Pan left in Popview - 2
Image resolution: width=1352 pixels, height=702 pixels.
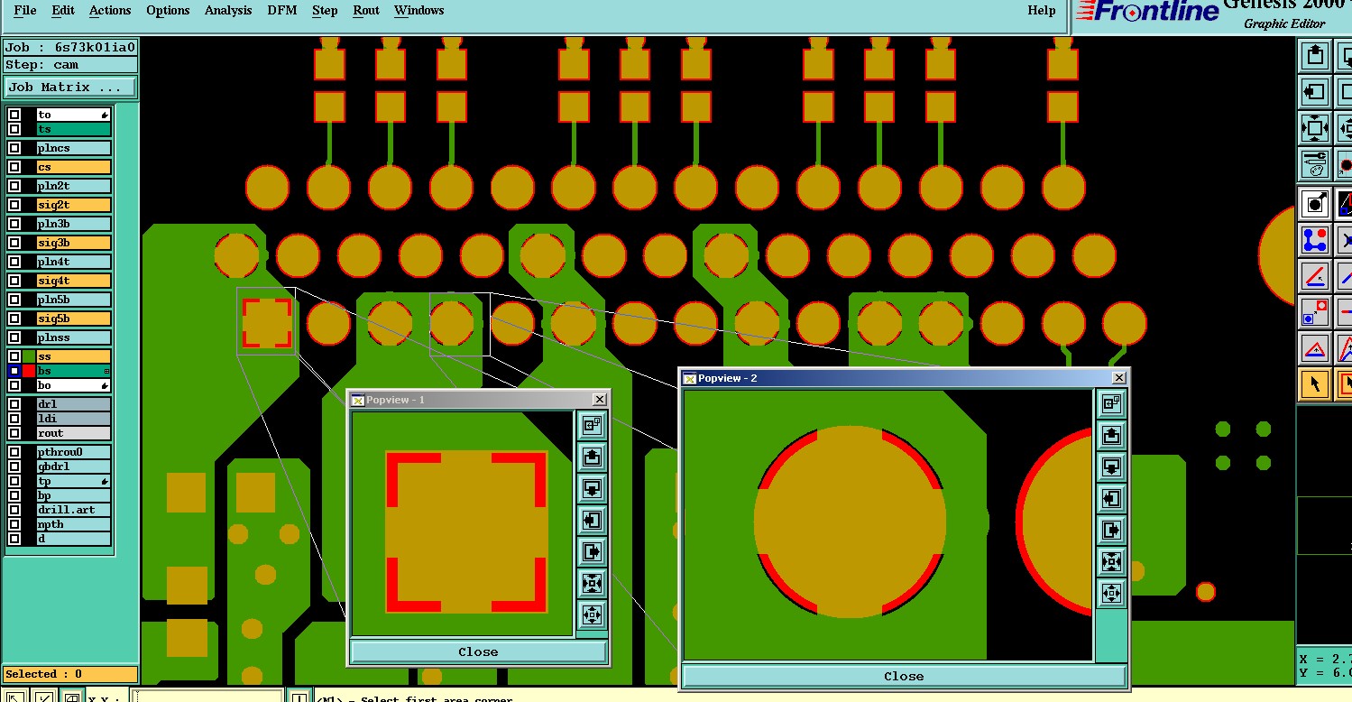click(x=1112, y=499)
